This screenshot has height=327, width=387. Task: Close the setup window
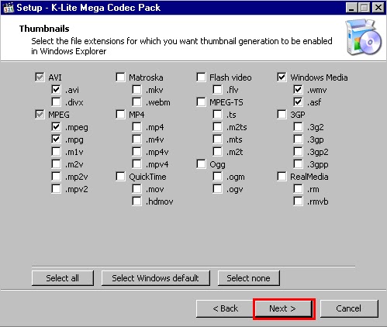click(x=378, y=8)
